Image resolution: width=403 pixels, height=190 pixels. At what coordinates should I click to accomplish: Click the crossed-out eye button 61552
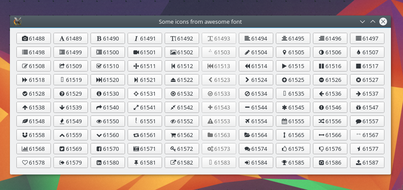click(x=182, y=121)
